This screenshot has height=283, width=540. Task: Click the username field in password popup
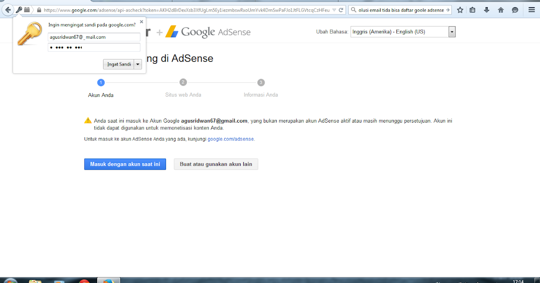pos(94,37)
